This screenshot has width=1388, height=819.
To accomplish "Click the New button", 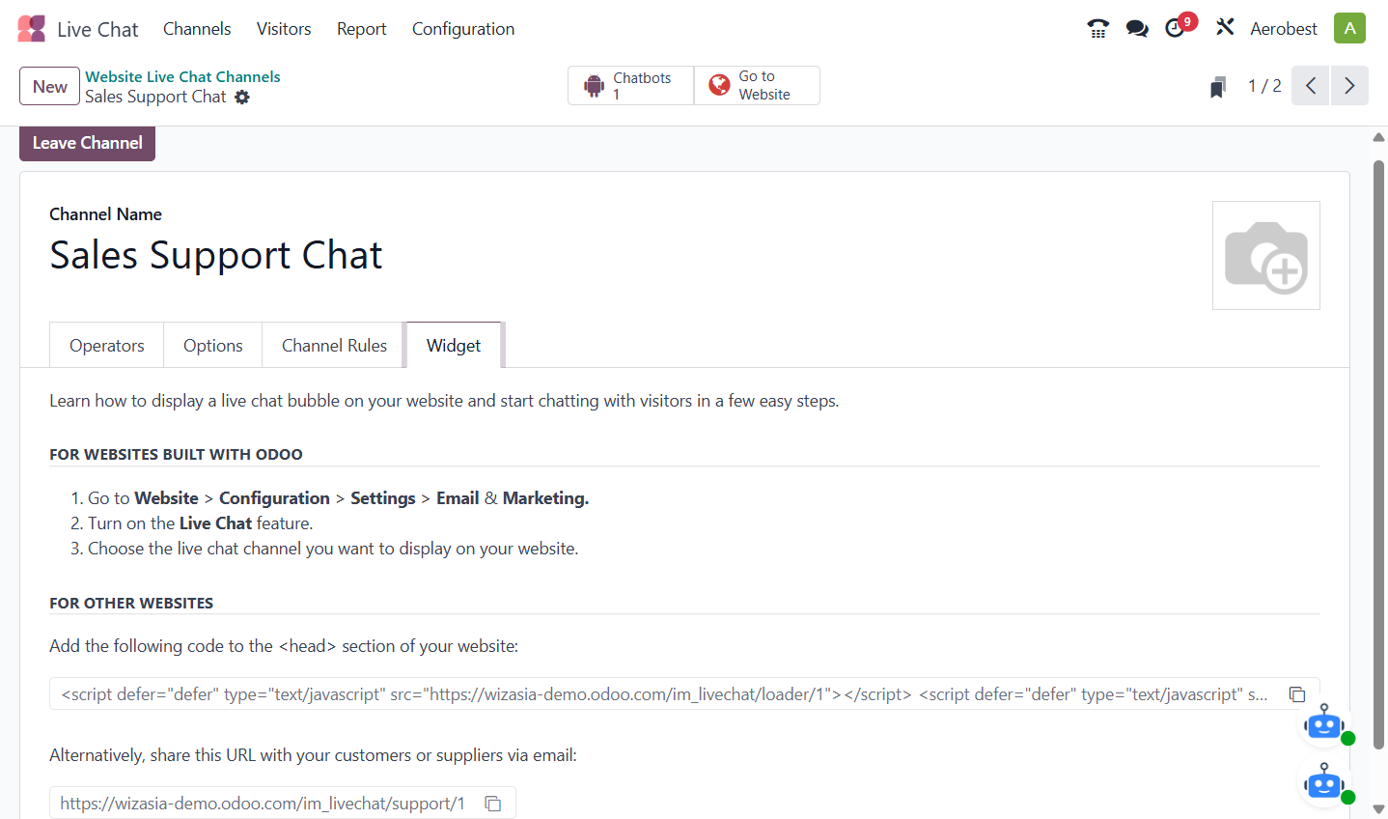I will tap(50, 87).
